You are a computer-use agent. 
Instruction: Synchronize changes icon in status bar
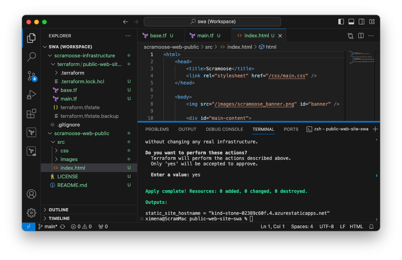(62, 227)
